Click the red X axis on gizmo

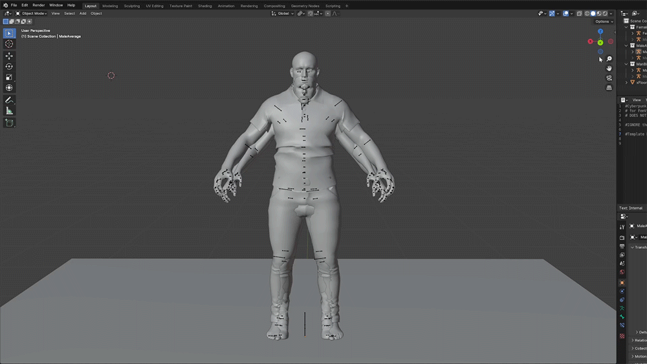click(590, 41)
